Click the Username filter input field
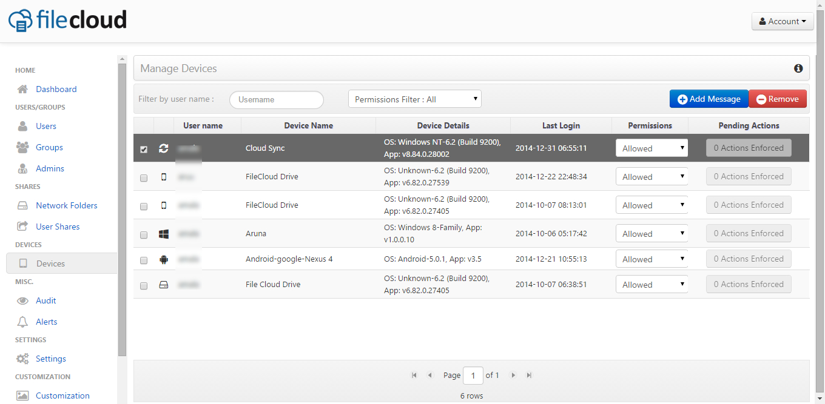The height and width of the screenshot is (404, 825). (x=276, y=99)
